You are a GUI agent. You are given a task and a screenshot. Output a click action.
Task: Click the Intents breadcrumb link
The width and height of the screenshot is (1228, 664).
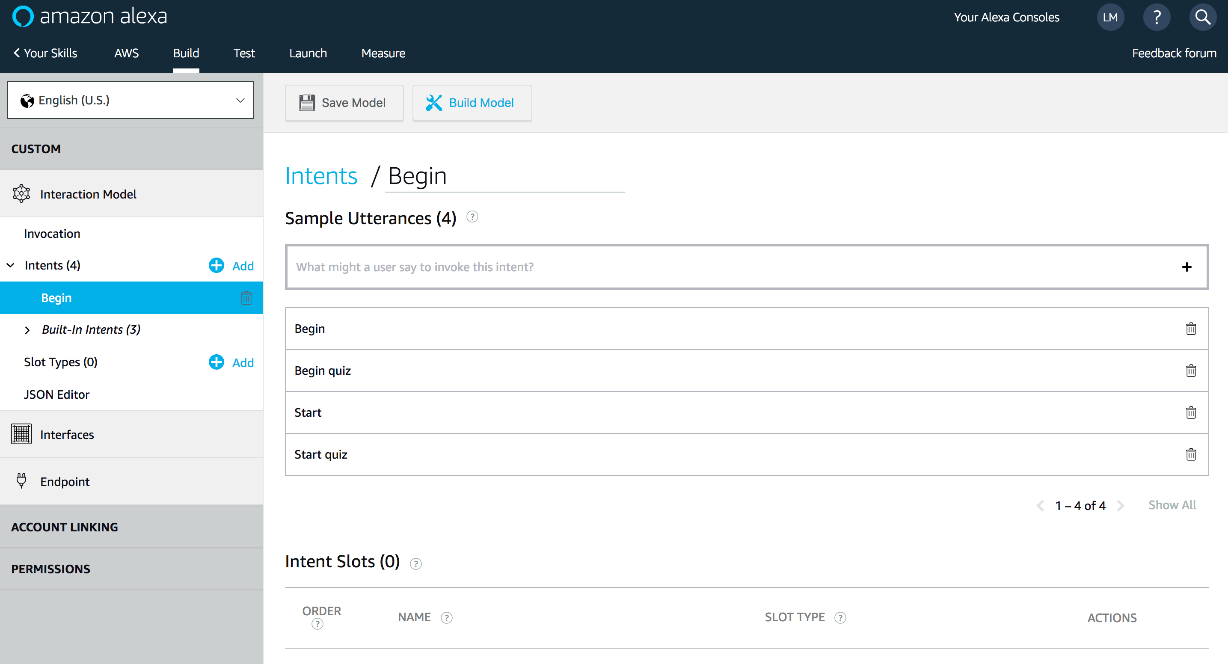pos(321,176)
